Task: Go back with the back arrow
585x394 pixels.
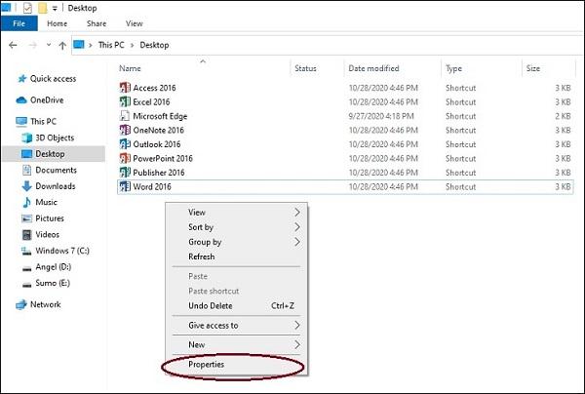Action: (13, 45)
